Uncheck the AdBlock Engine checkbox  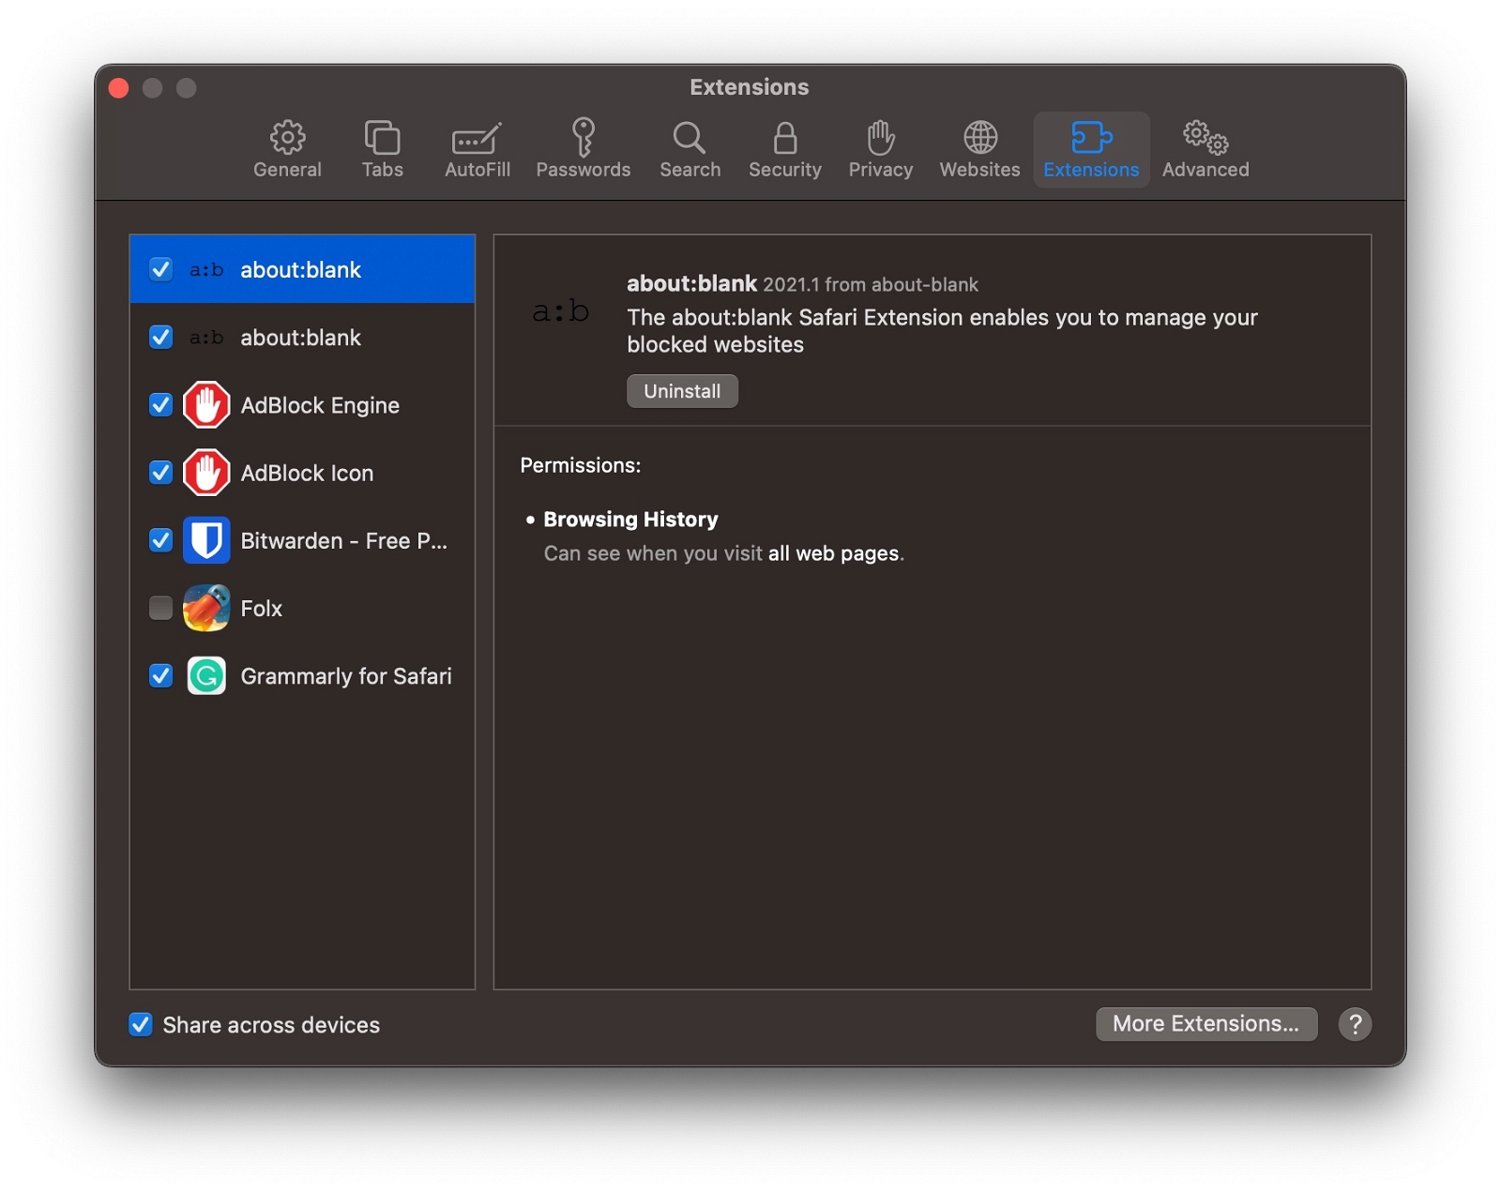160,405
